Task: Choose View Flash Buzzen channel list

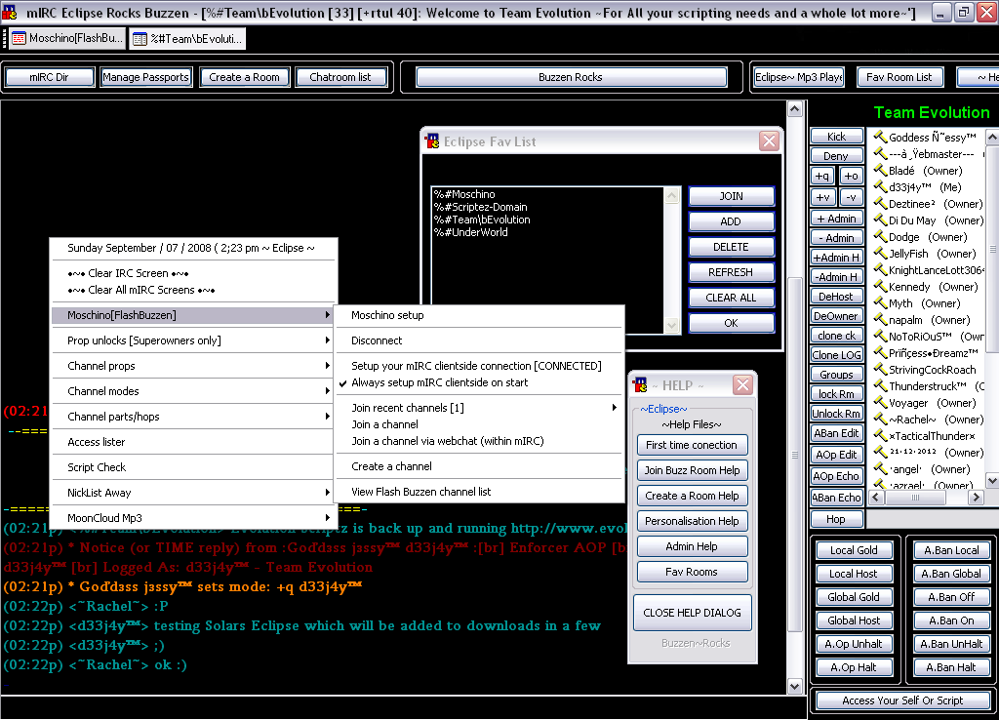Action: point(479,492)
